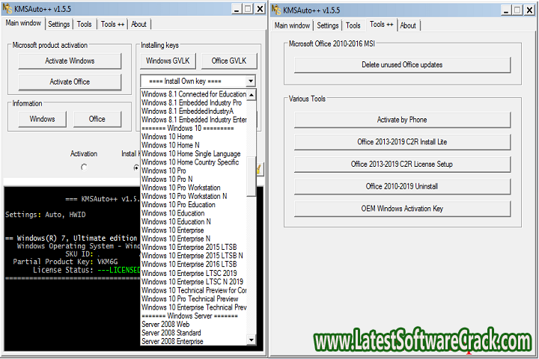The width and height of the screenshot is (539, 359).
Task: Click the OEM Windows Activation Key button
Action: click(x=402, y=208)
